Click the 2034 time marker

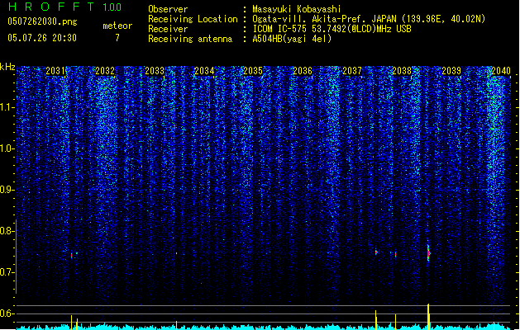coord(204,70)
